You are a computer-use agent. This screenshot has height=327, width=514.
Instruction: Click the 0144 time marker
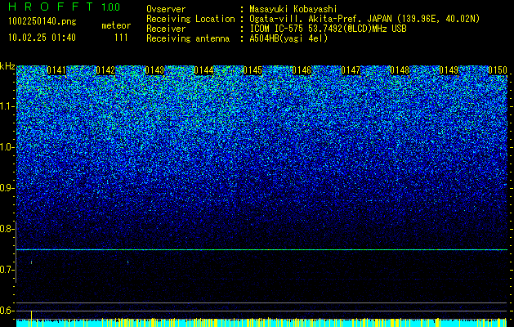click(x=203, y=70)
